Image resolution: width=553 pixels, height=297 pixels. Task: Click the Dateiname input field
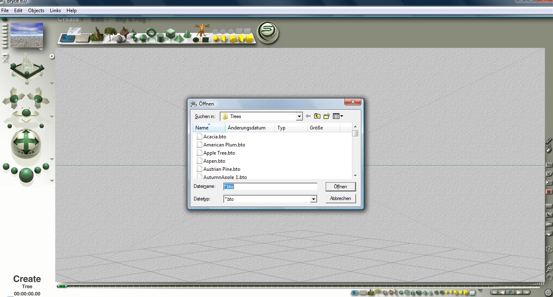pos(270,187)
